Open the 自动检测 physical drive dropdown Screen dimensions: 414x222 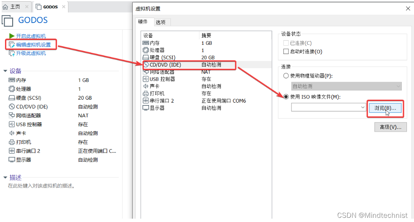346,86
